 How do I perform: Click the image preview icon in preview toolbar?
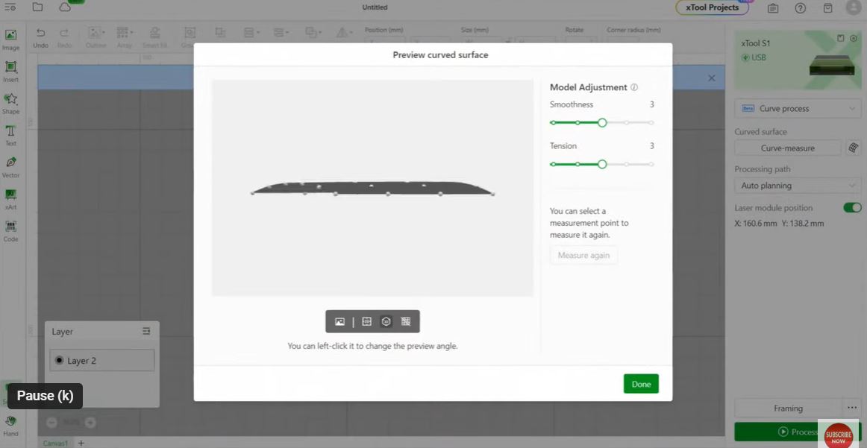tap(340, 321)
